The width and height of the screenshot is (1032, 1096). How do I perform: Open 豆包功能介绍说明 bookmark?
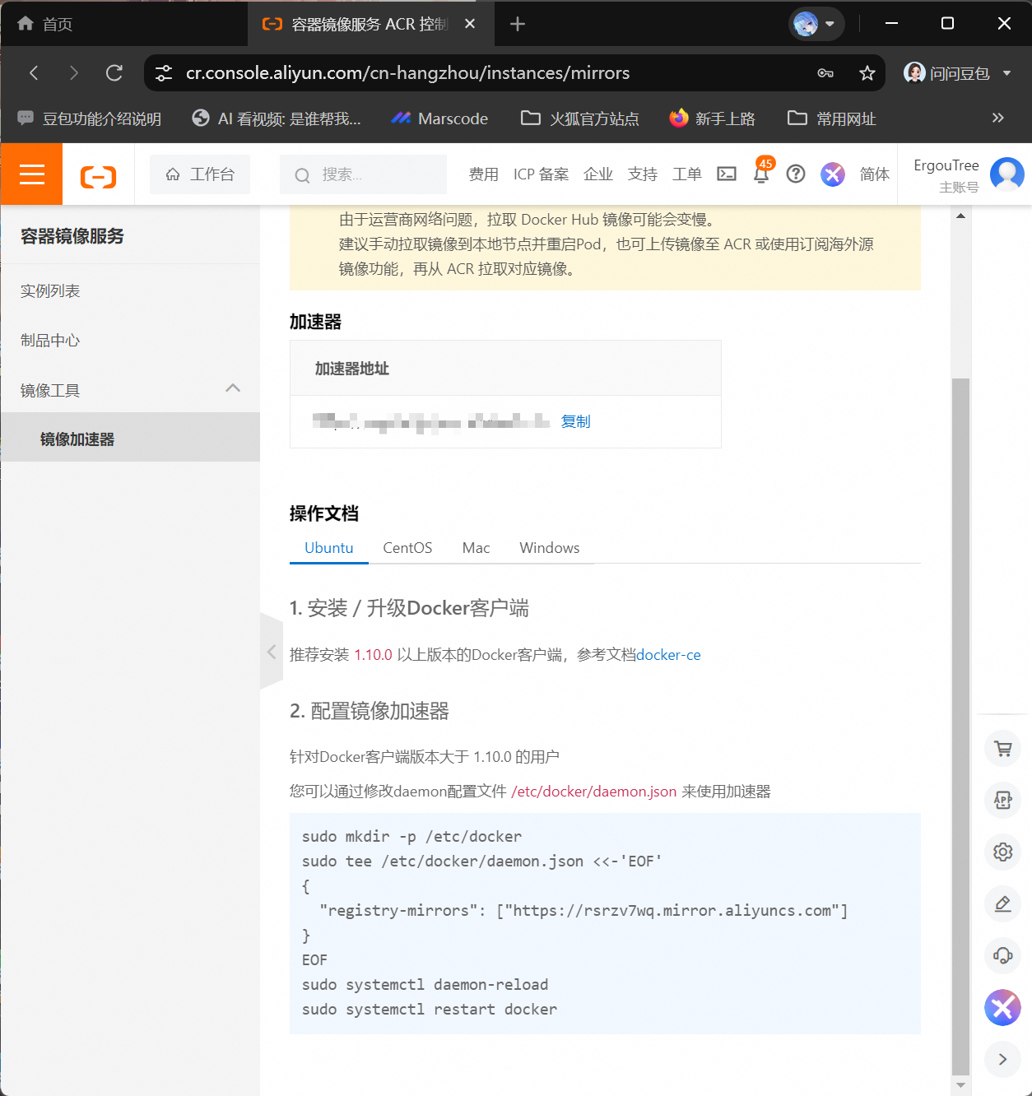(x=90, y=118)
